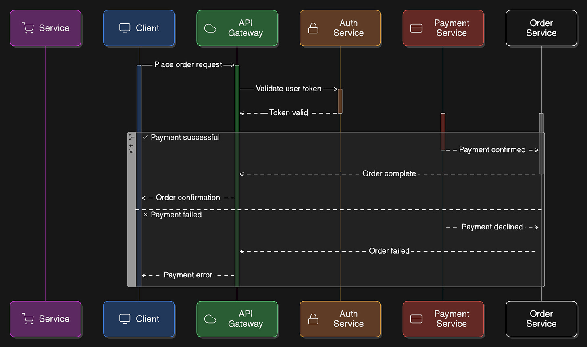
Task: Click the Auth Service activation bar
Action: (x=340, y=101)
